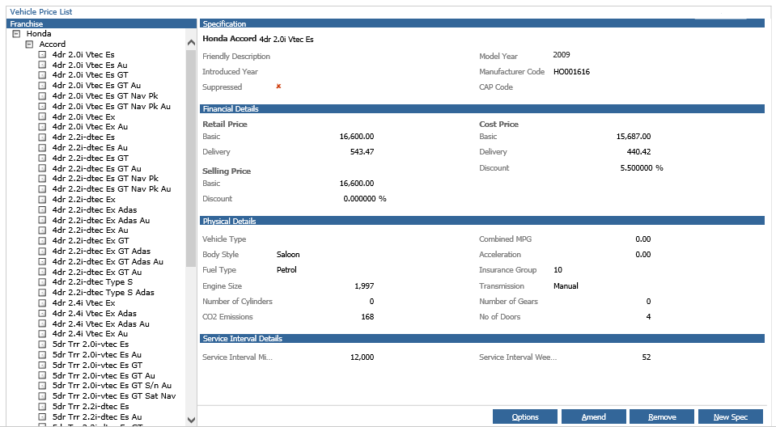Select 4dr 2.0i Vtec Es GT Nav Pk
The height and width of the screenshot is (427, 776).
tap(105, 96)
